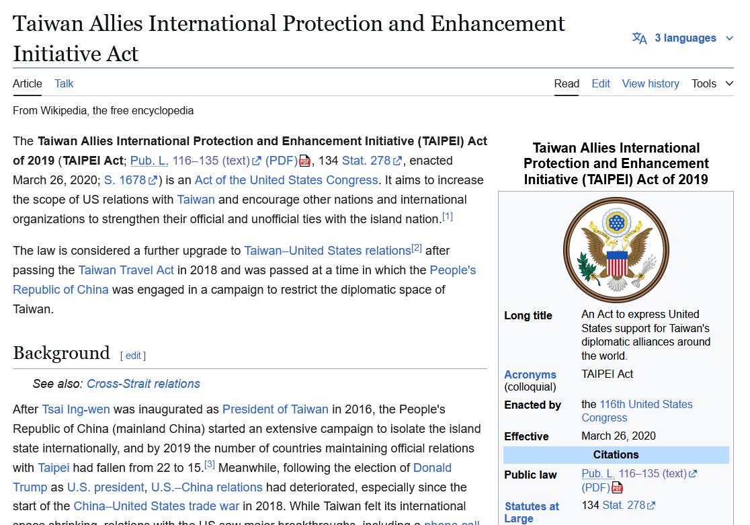The width and height of the screenshot is (750, 525).
Task: Select the Read tab
Action: (x=567, y=84)
